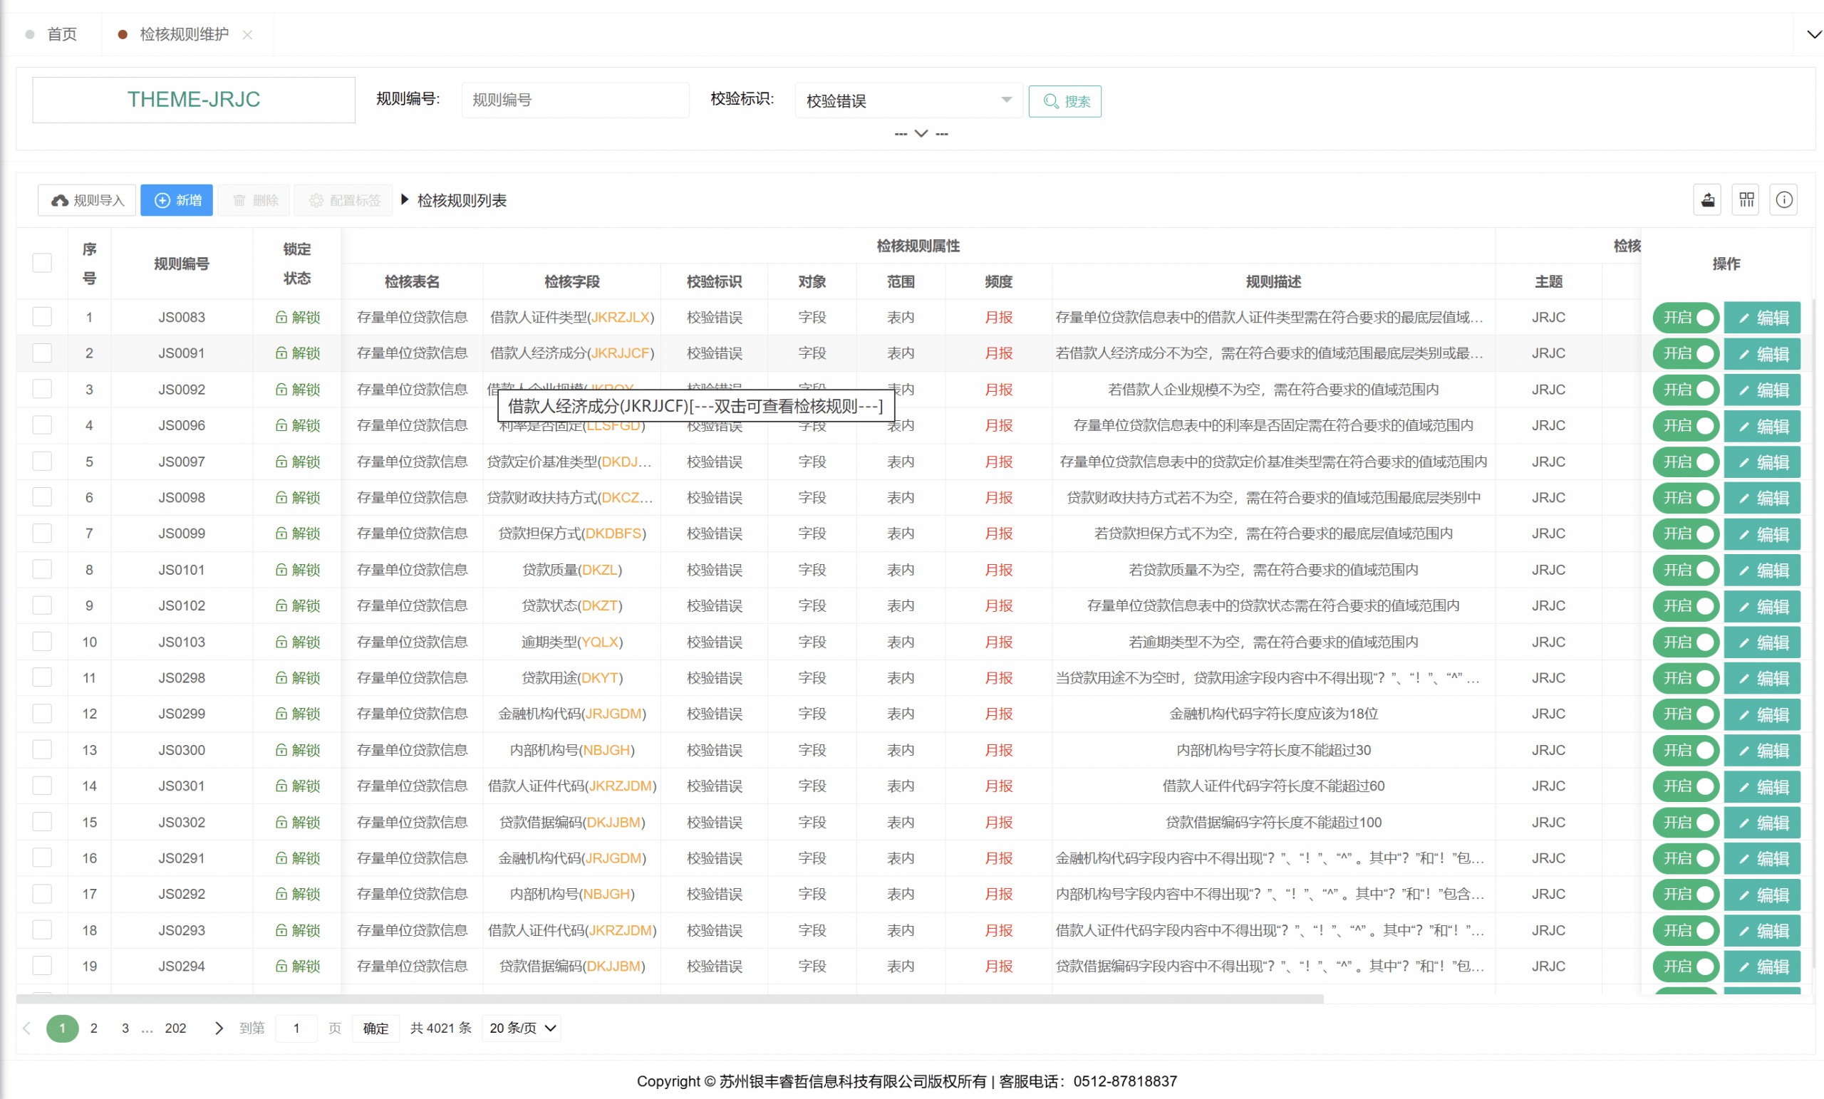This screenshot has height=1099, width=1824.
Task: Open the column filter grid icon
Action: 1746,200
